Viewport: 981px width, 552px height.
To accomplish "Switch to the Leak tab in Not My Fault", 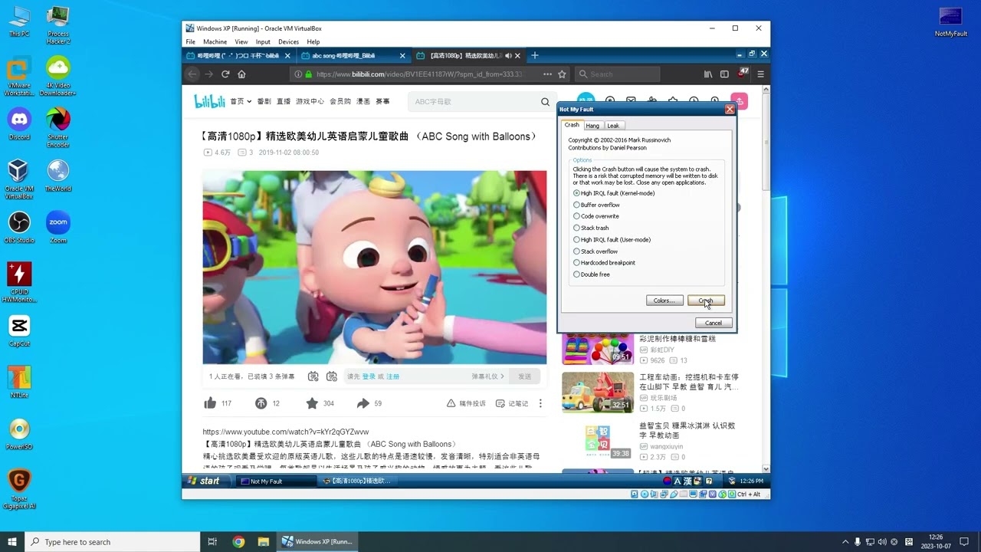I will click(613, 126).
